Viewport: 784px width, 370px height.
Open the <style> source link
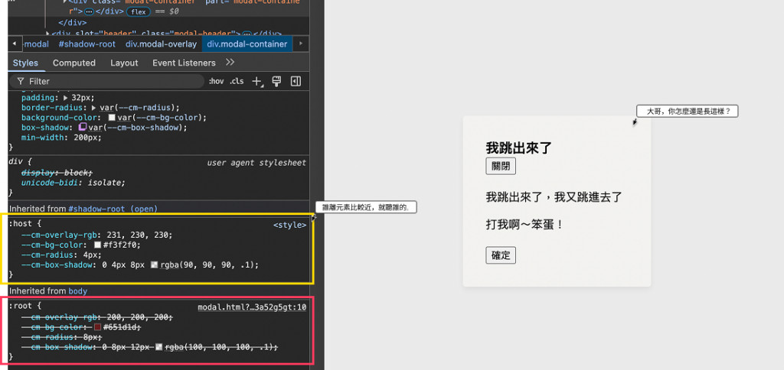[x=289, y=226]
